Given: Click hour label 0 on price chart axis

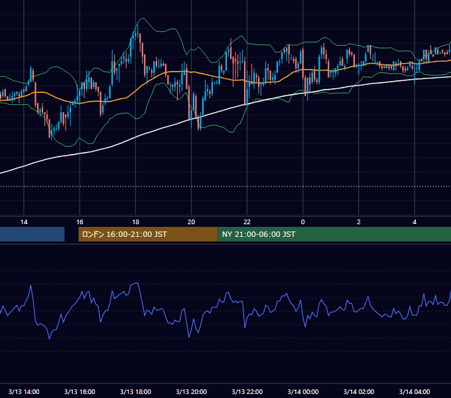Looking at the screenshot, I should (x=303, y=222).
